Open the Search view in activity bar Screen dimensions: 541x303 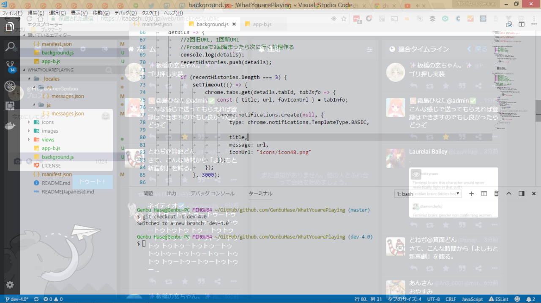(x=10, y=46)
